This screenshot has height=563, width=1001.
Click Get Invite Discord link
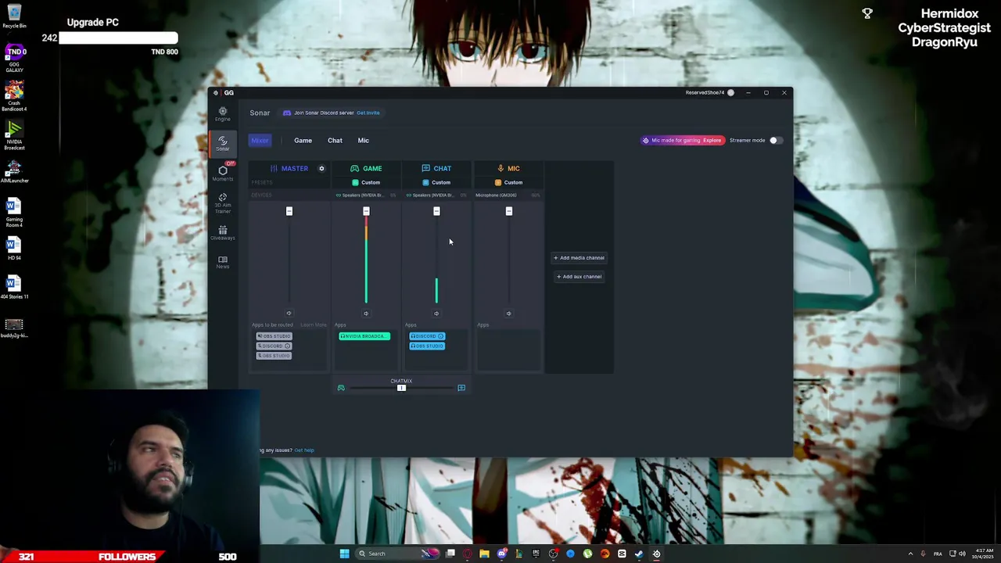[368, 113]
